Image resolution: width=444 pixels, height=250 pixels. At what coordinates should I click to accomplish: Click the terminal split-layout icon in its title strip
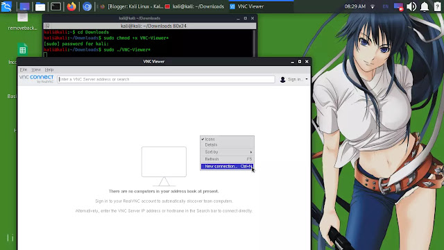pos(47,26)
